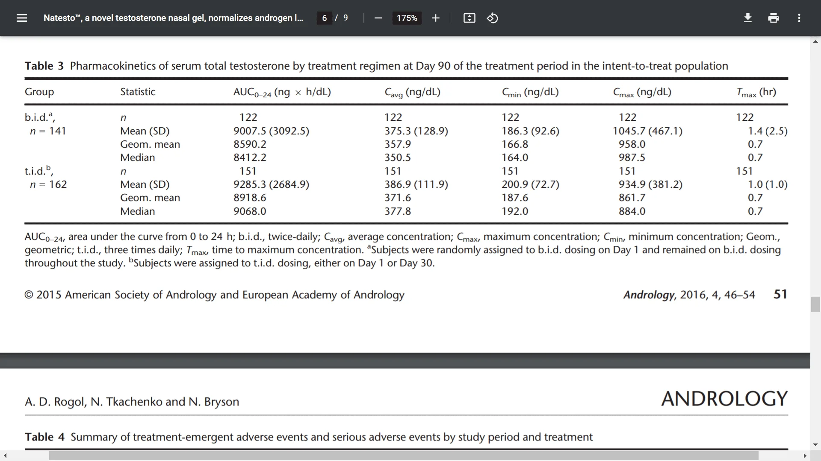The height and width of the screenshot is (461, 821).
Task: Click the 'Table 4' heading
Action: click(x=44, y=437)
